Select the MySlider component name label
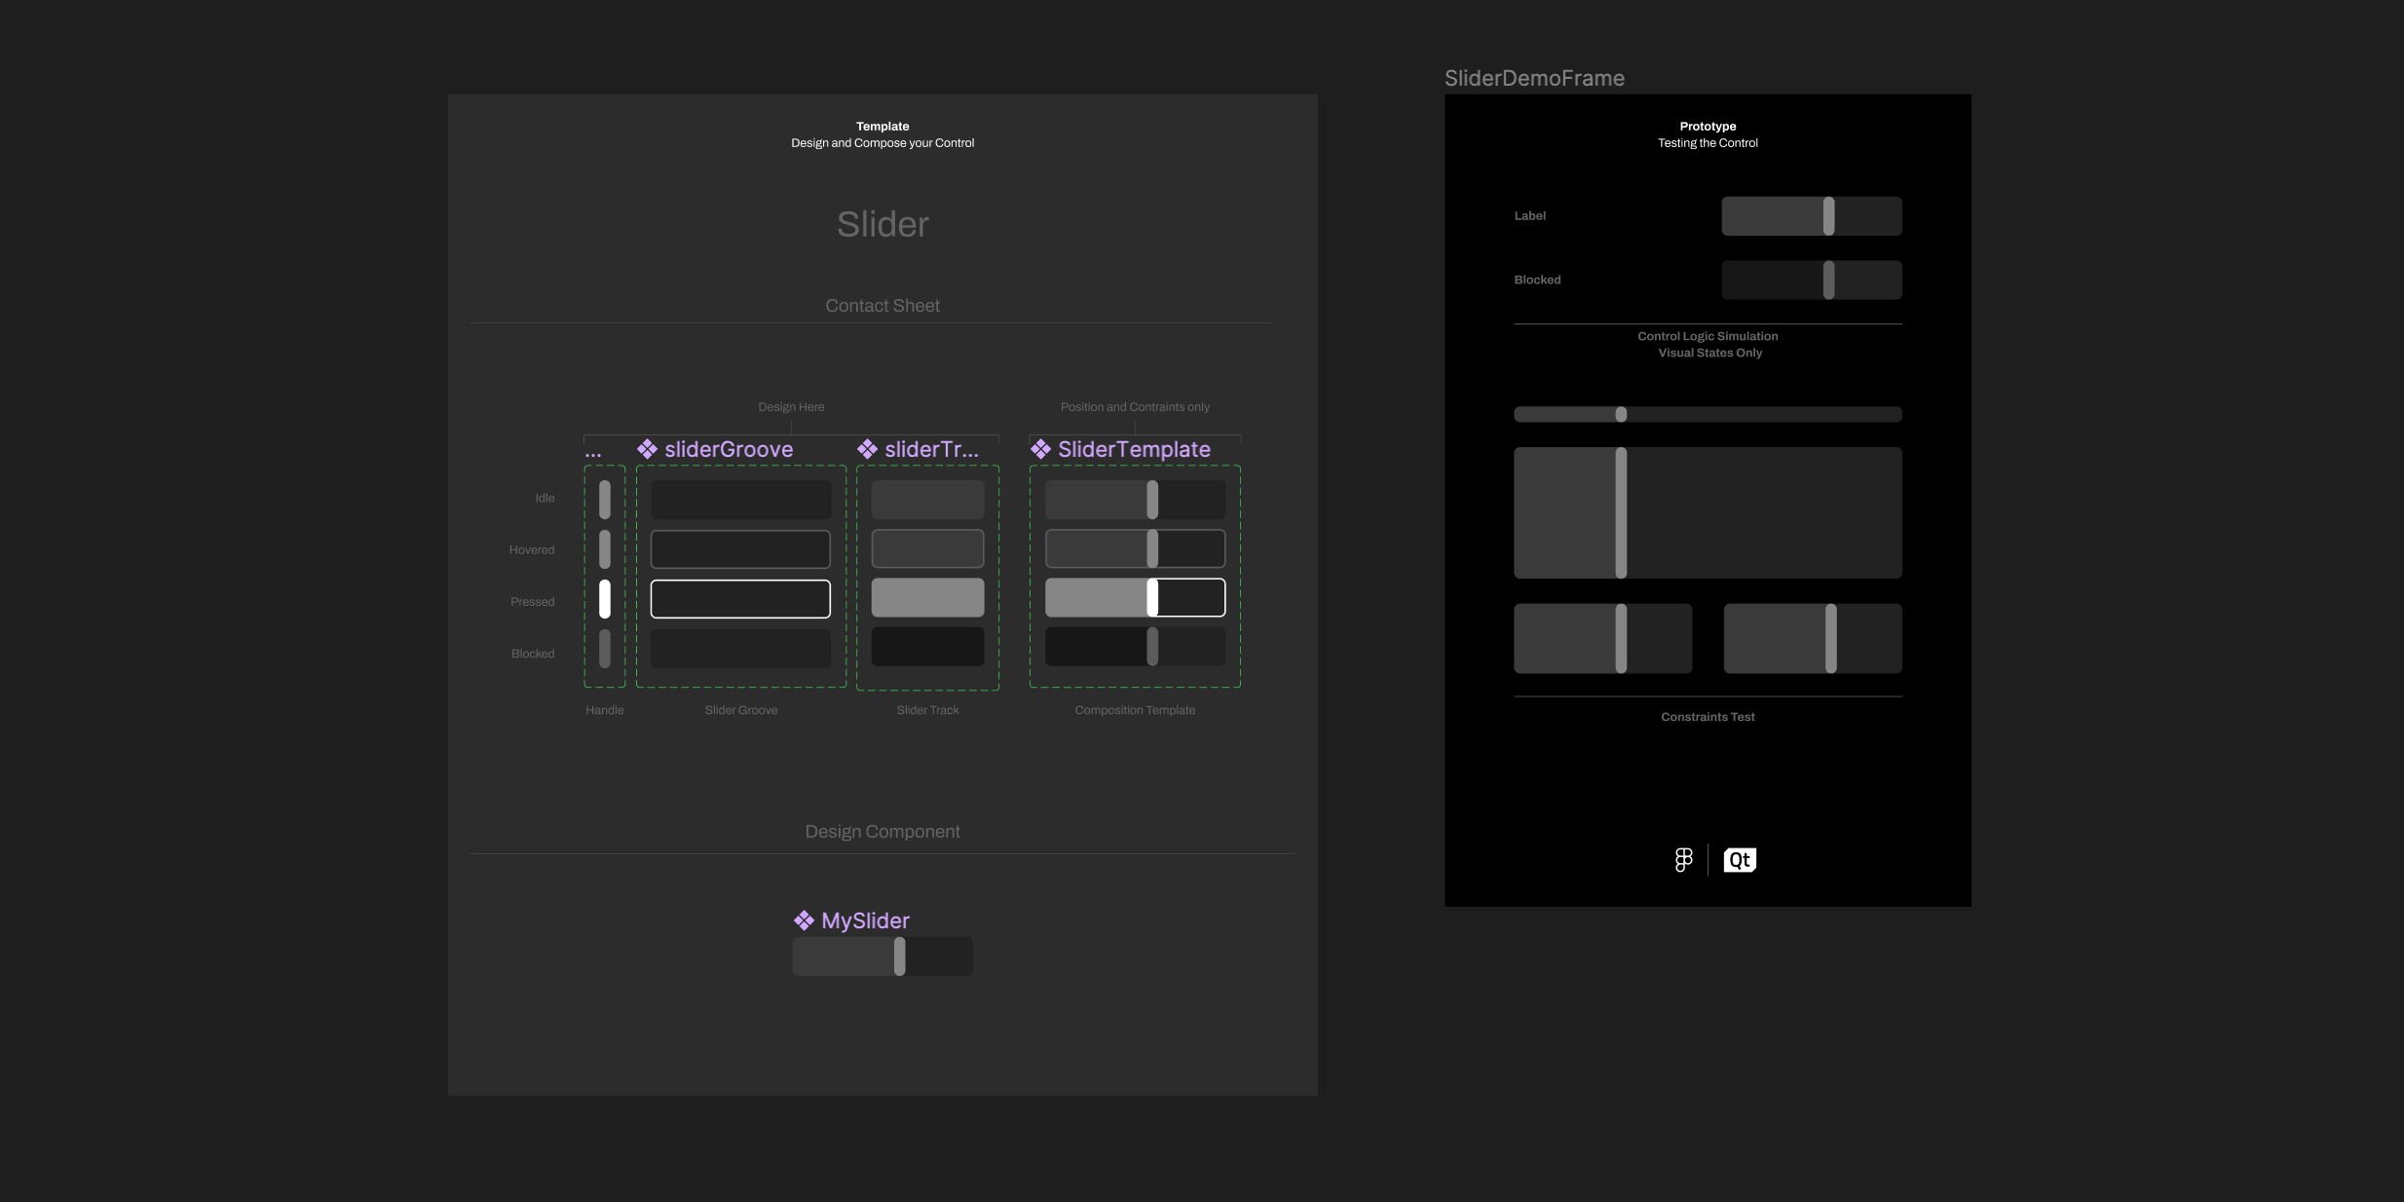Viewport: 2404px width, 1202px height. (x=865, y=920)
